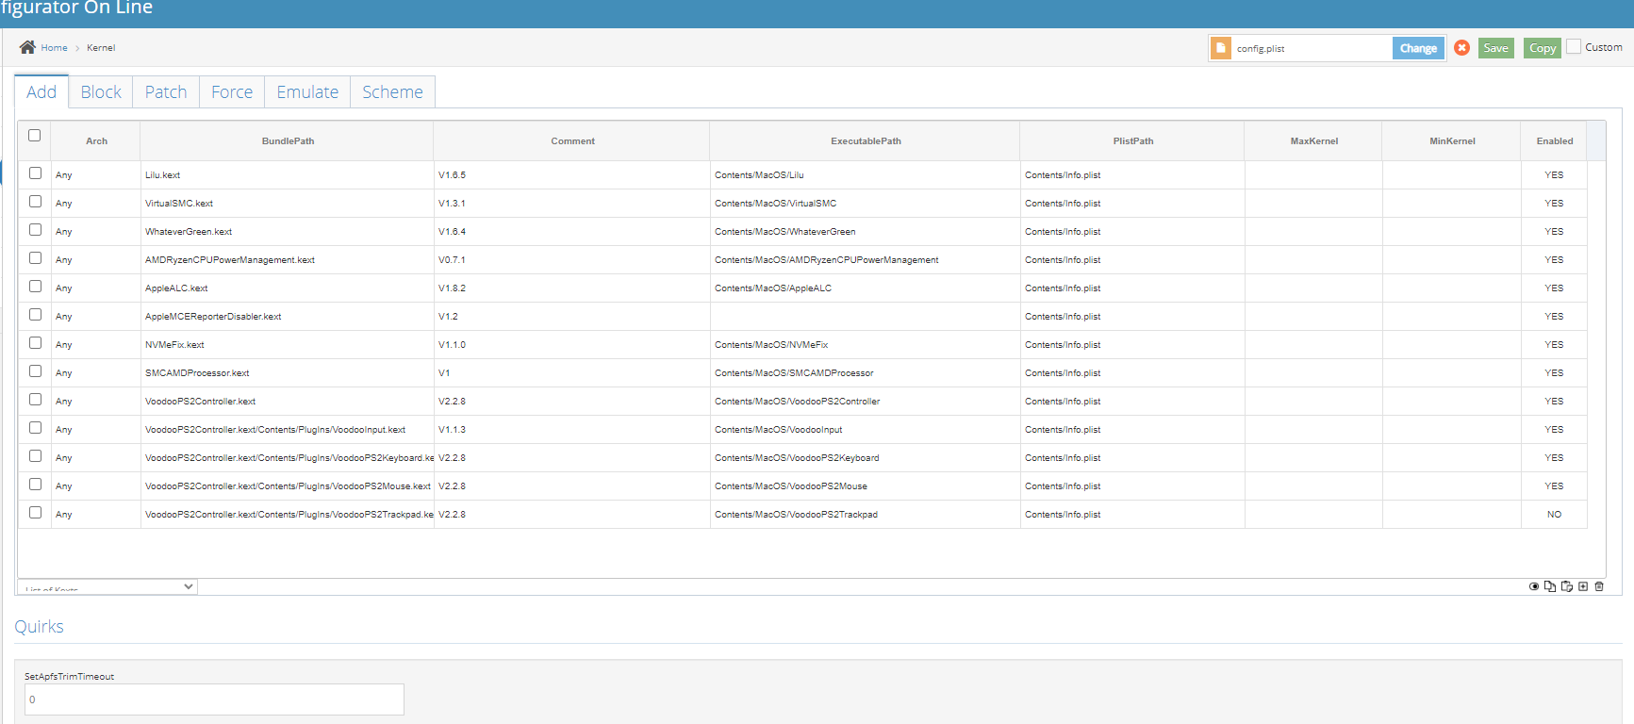Check the WhateverGreen.kext row checkbox
Viewport: 1634px width, 724px height.
tap(36, 230)
